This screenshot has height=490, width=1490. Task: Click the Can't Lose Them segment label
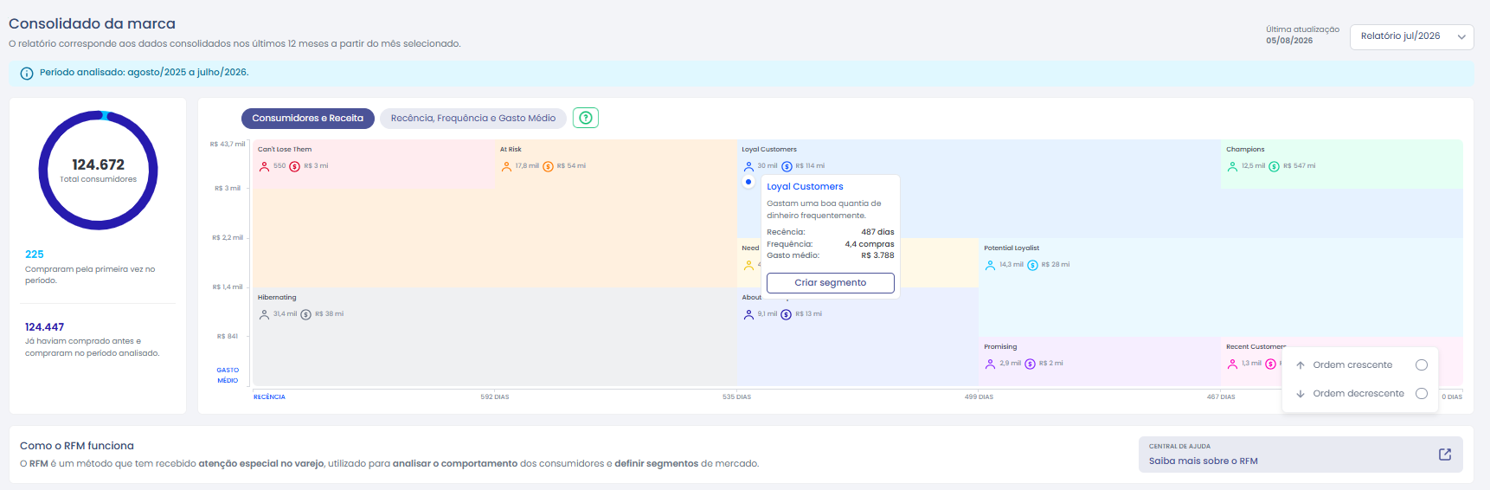coord(285,150)
